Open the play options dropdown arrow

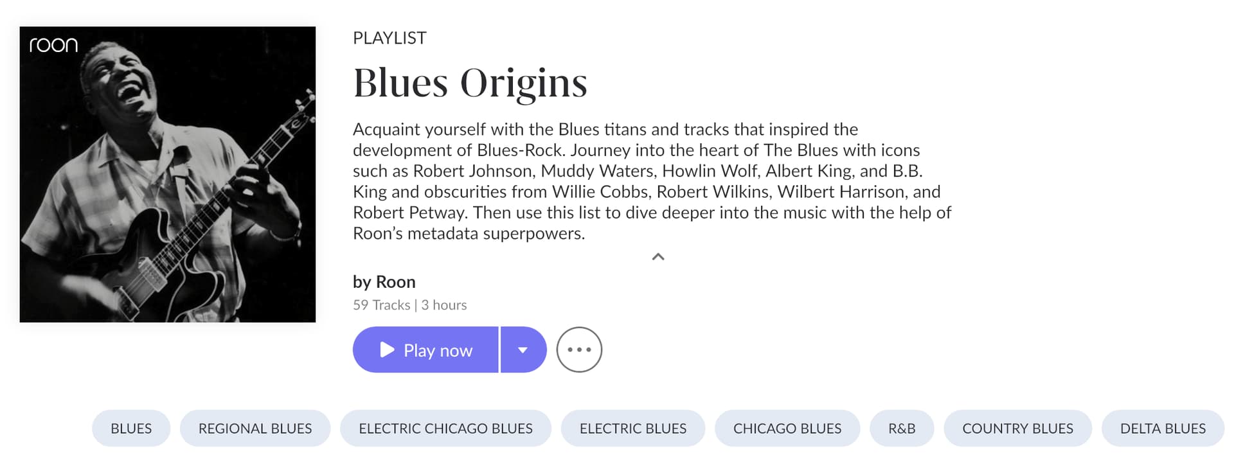tap(523, 349)
